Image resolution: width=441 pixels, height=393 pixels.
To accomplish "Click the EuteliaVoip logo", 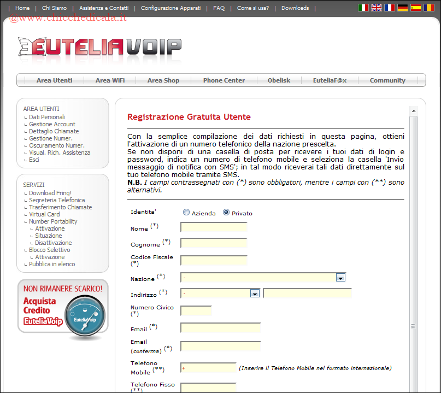I will pos(99,48).
